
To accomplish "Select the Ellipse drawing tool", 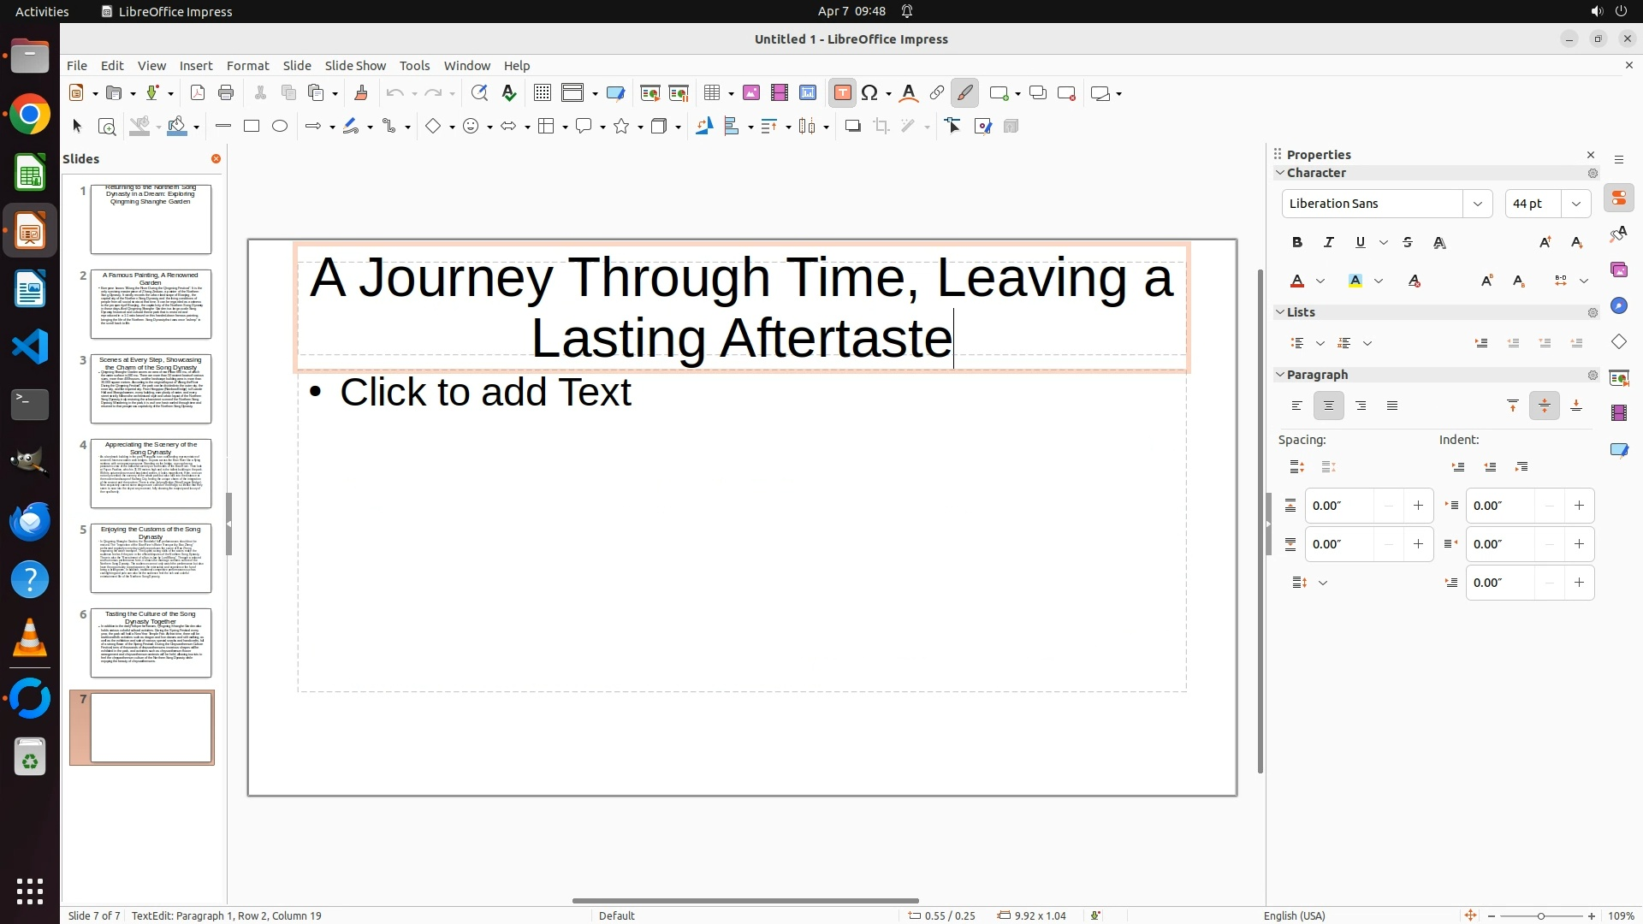I will pos(280,127).
